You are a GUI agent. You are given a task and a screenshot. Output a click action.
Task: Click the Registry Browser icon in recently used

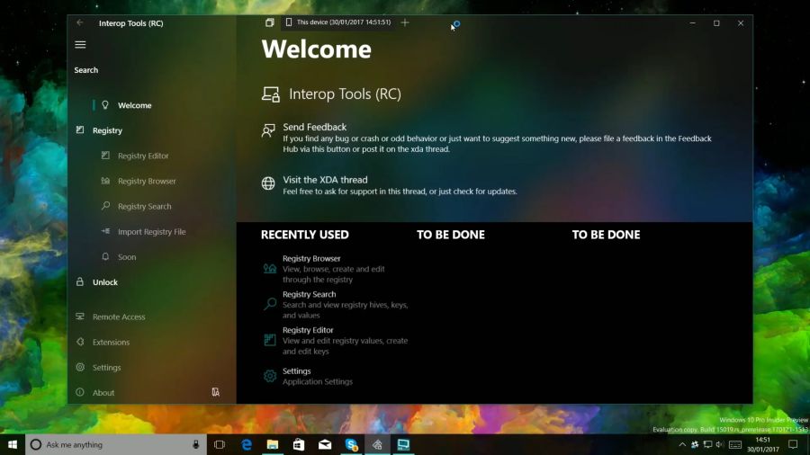point(270,268)
